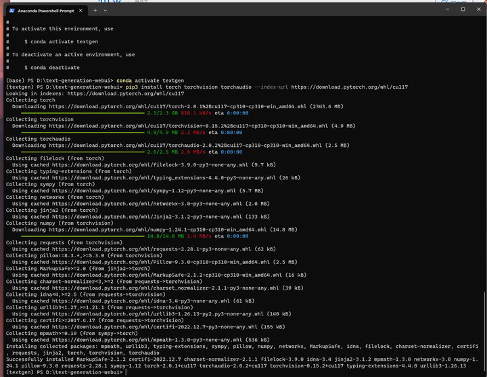This screenshot has width=487, height=377.
Task: Click the '$ conda deactivate' comment line
Action: click(x=43, y=68)
